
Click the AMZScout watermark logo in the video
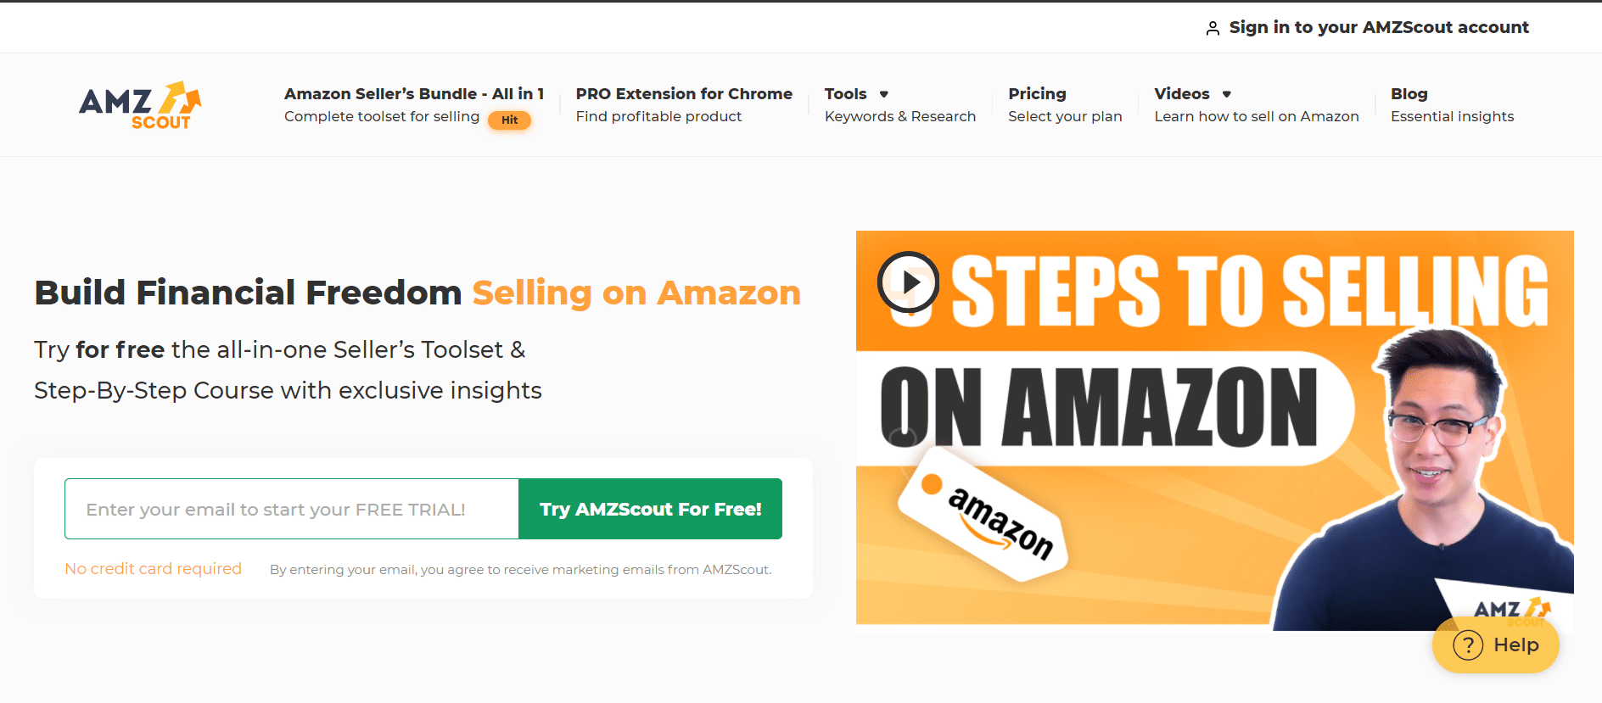1511,611
